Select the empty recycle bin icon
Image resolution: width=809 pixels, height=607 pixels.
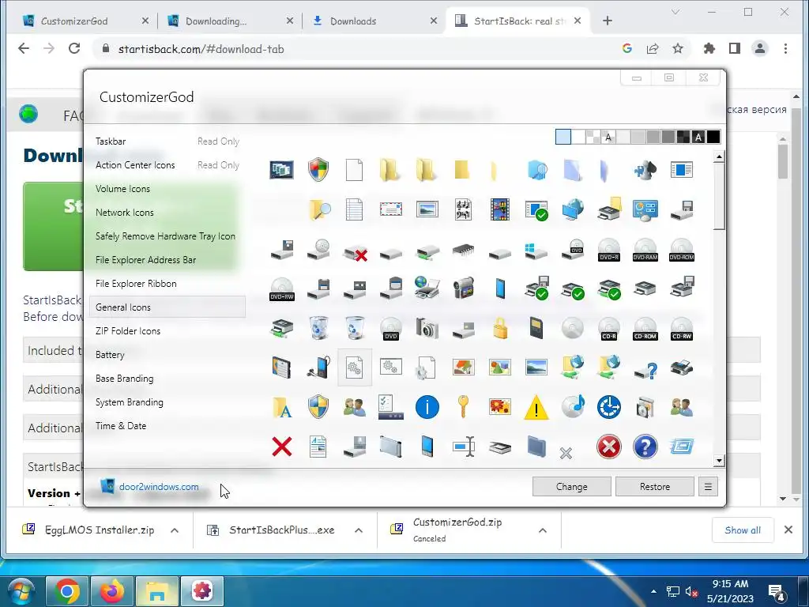(355, 328)
